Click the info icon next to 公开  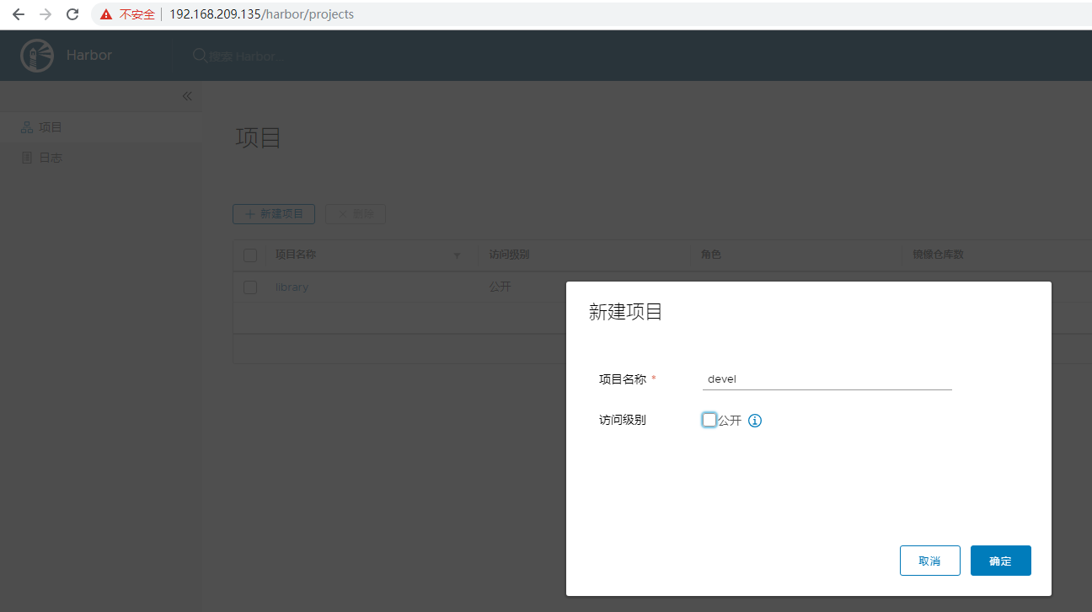(755, 421)
